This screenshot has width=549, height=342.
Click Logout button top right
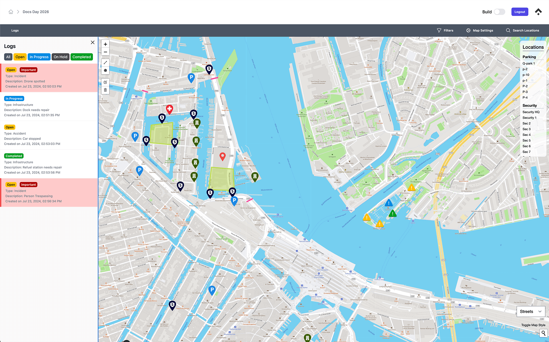[519, 11]
